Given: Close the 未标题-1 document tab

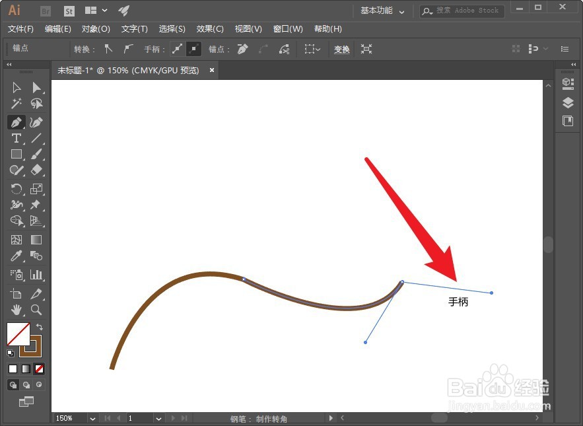Looking at the screenshot, I should [x=211, y=70].
